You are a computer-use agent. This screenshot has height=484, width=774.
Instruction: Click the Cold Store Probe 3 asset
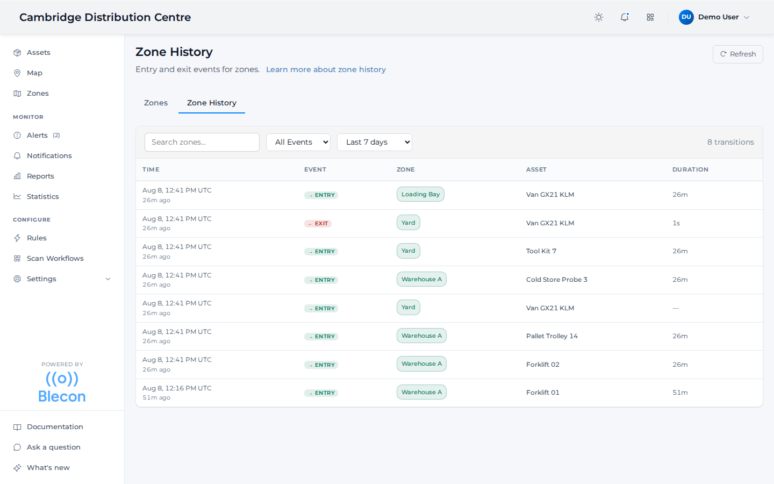[557, 280]
